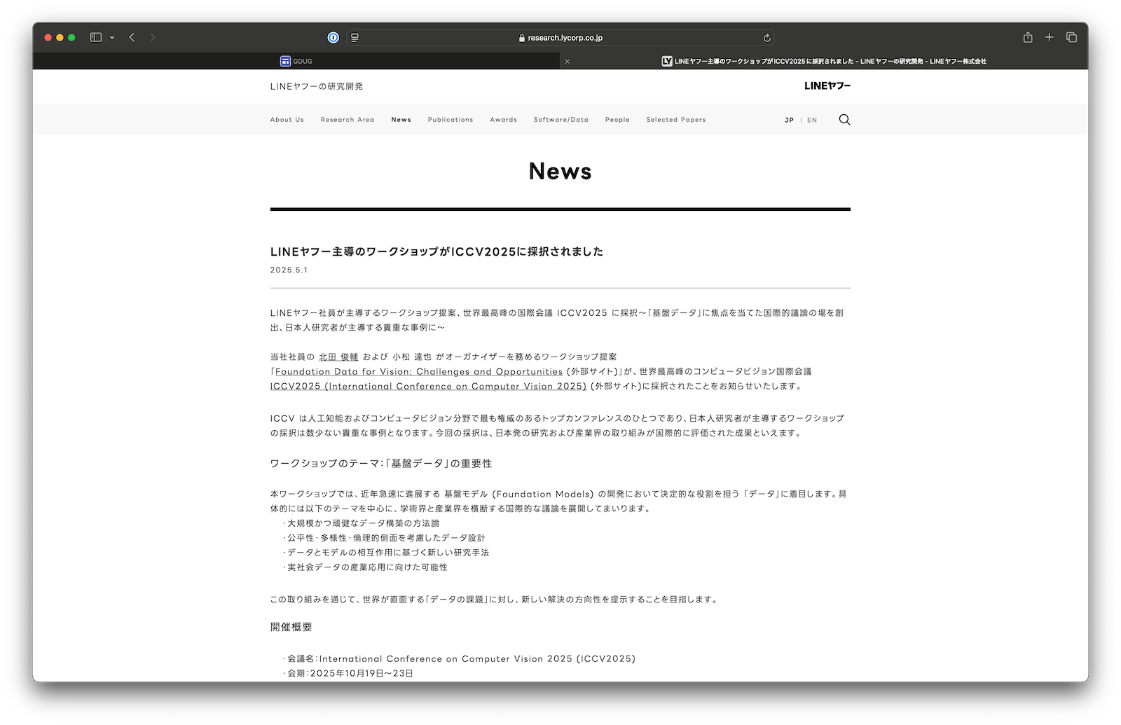Click the 1Password extension icon in Safari toolbar
The image size is (1121, 725).
333,37
